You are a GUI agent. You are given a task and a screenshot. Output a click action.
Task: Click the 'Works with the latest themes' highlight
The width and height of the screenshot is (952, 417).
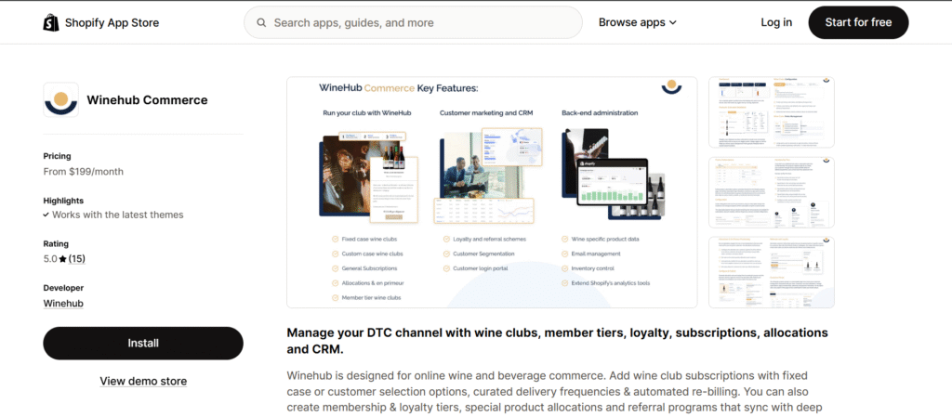click(118, 215)
